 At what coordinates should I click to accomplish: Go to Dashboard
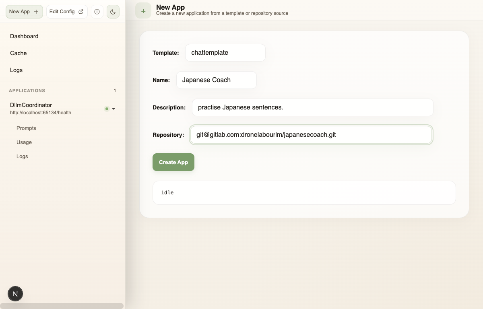coord(24,36)
